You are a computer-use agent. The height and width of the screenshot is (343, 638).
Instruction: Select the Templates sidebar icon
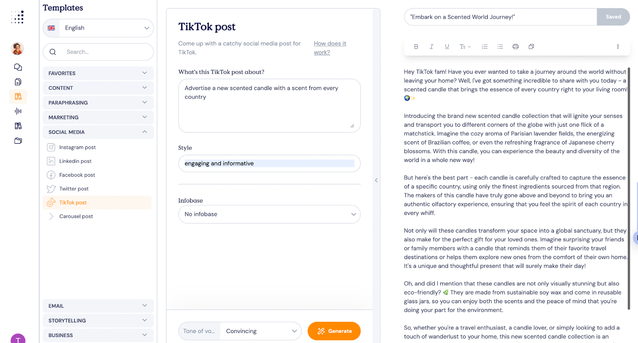coord(18,96)
